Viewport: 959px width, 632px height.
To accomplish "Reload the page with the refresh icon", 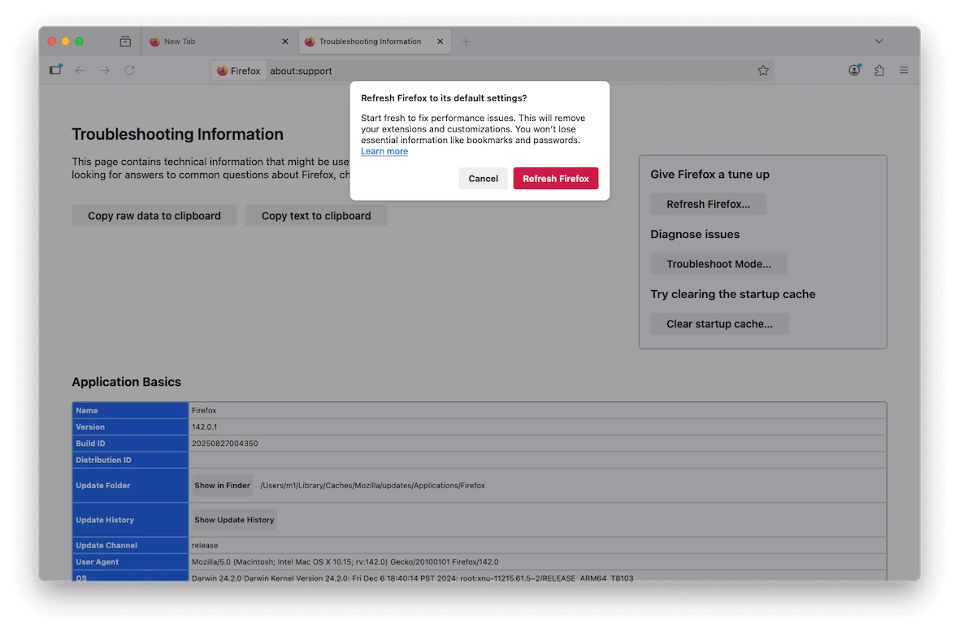I will (130, 71).
